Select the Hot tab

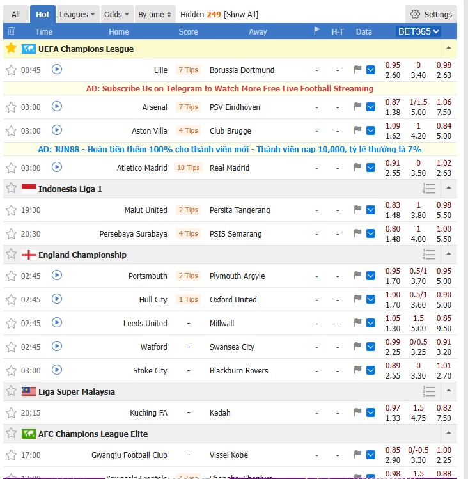(x=42, y=14)
